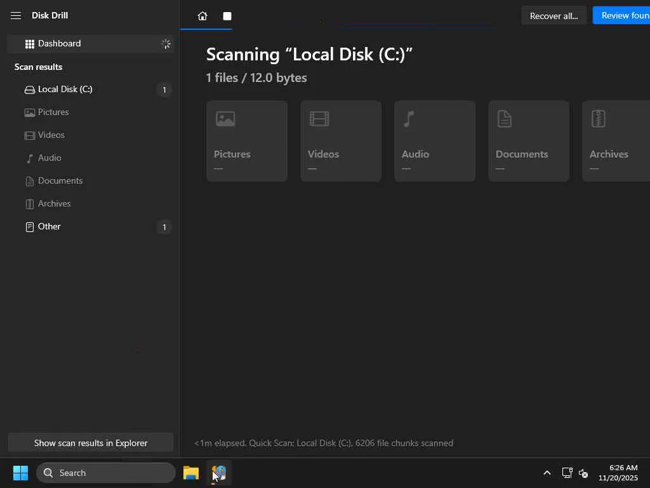Click the page icon on the Documents card
The image size is (650, 488).
click(505, 119)
